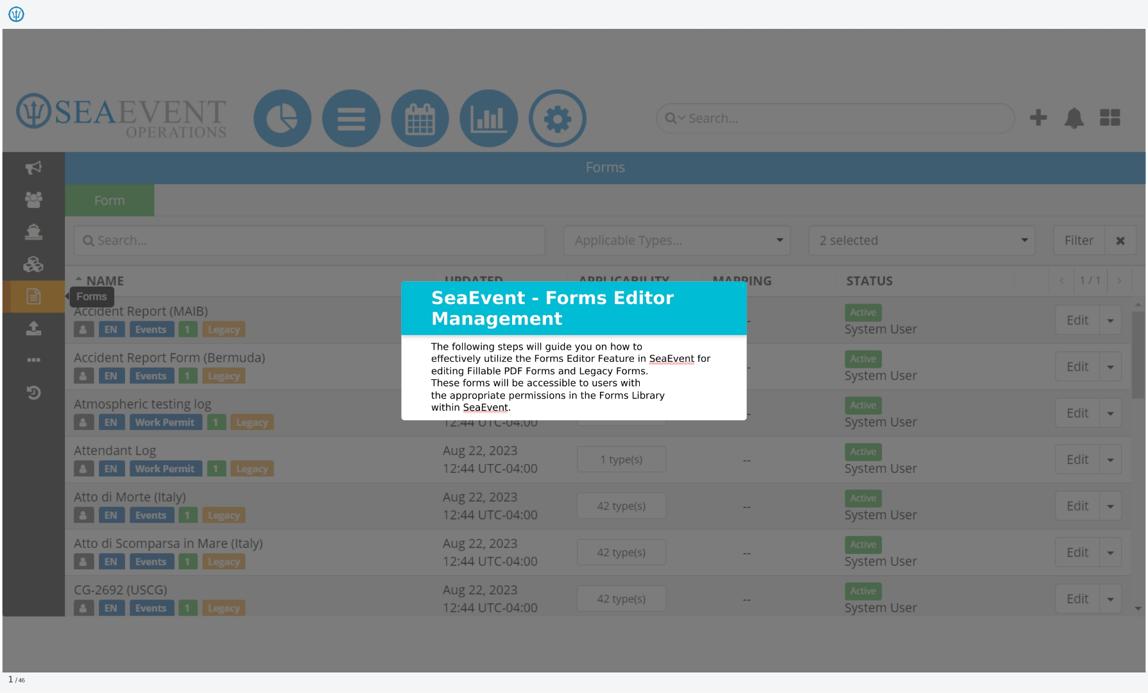
Task: Click the browser tab SeaEvent favicon
Action: point(16,14)
